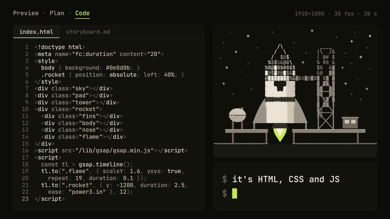The height and width of the screenshot is (219, 390).
Task: Click the div class="pad" line
Action: [x=74, y=96]
